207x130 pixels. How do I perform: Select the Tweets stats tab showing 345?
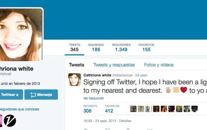[74, 48]
